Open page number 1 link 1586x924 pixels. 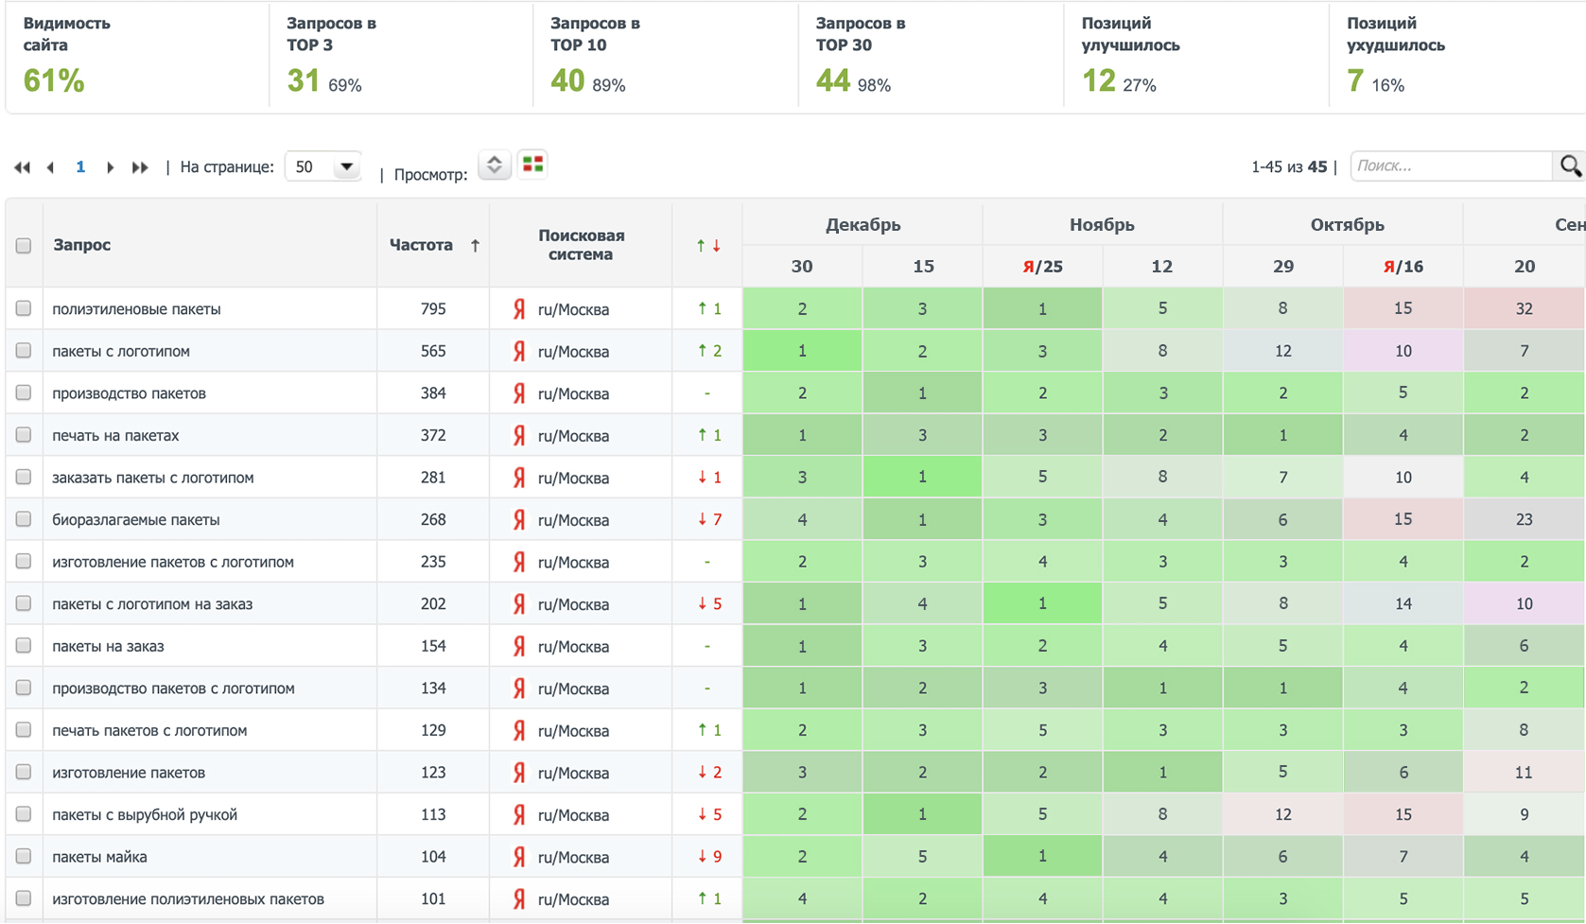80,166
